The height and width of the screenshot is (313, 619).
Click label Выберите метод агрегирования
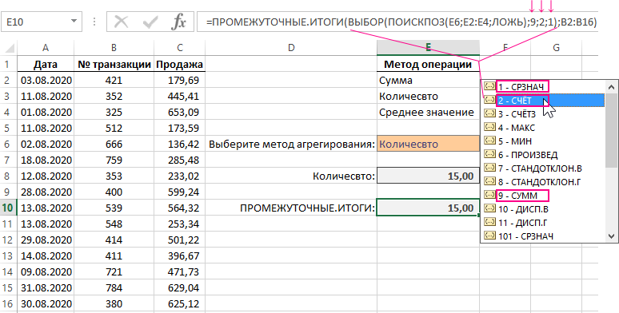[x=291, y=145]
